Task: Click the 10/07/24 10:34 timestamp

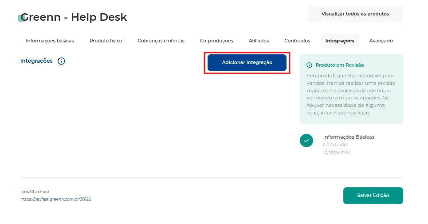Action: pyautogui.click(x=337, y=153)
